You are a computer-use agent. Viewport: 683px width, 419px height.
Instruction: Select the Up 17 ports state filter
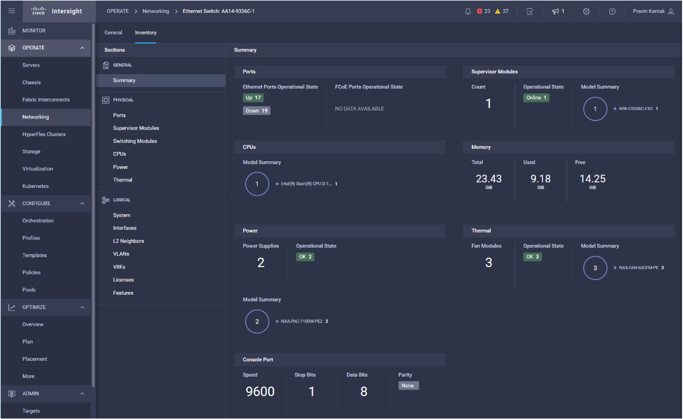tap(253, 97)
